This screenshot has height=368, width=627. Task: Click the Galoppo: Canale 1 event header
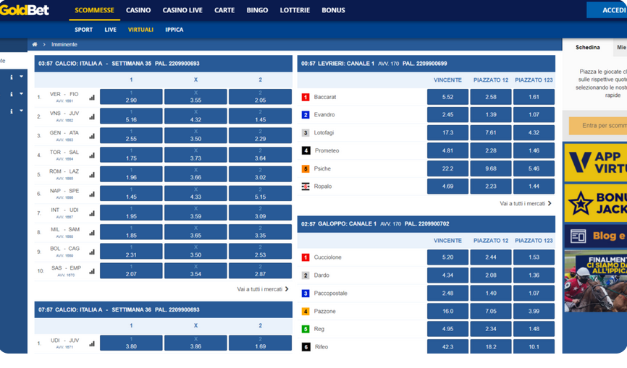pos(426,224)
